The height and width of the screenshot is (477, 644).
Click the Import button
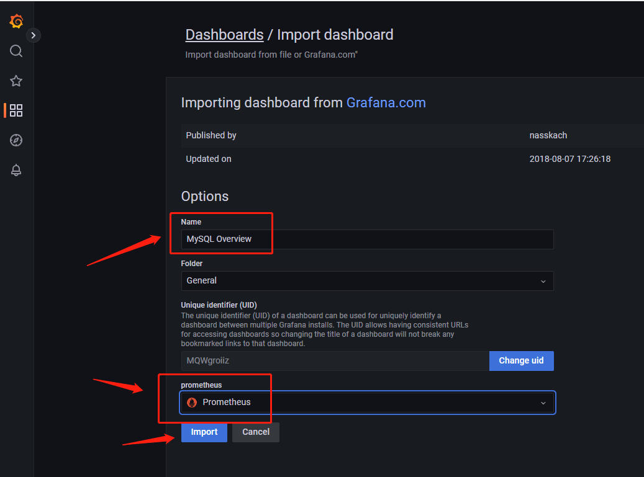(204, 432)
